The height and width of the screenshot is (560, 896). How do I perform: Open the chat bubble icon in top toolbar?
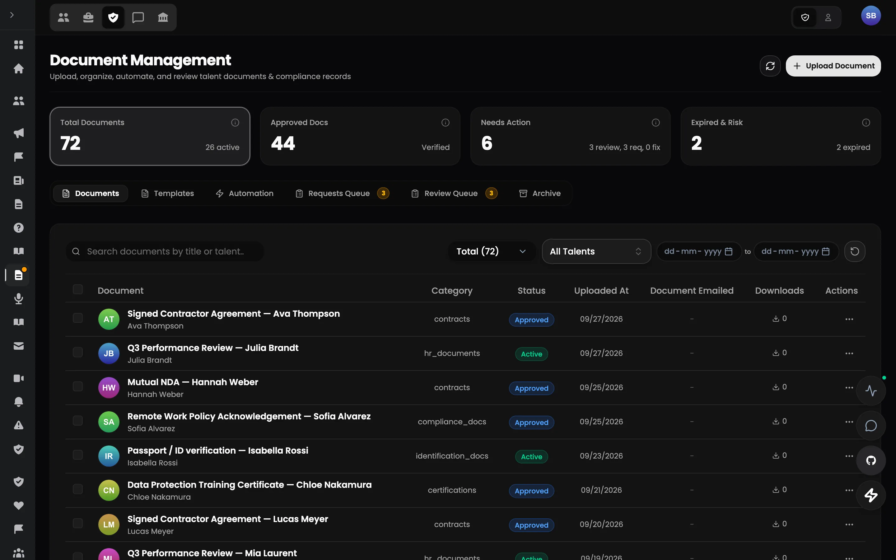point(138,17)
